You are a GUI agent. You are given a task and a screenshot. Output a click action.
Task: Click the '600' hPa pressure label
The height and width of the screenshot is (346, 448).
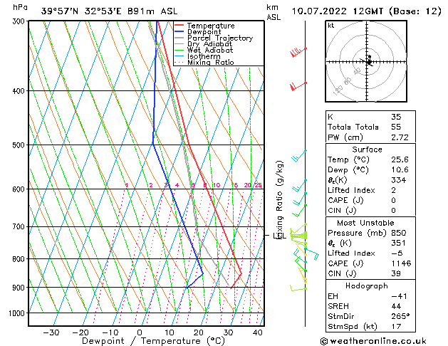point(20,189)
